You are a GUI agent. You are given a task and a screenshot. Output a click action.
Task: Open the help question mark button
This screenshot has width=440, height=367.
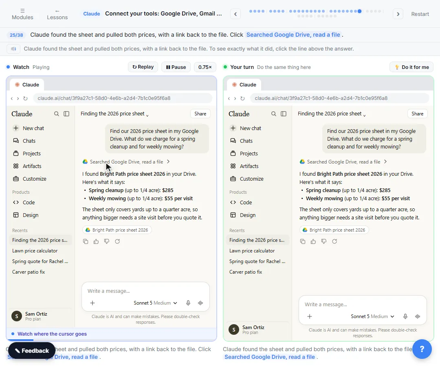coord(422,349)
